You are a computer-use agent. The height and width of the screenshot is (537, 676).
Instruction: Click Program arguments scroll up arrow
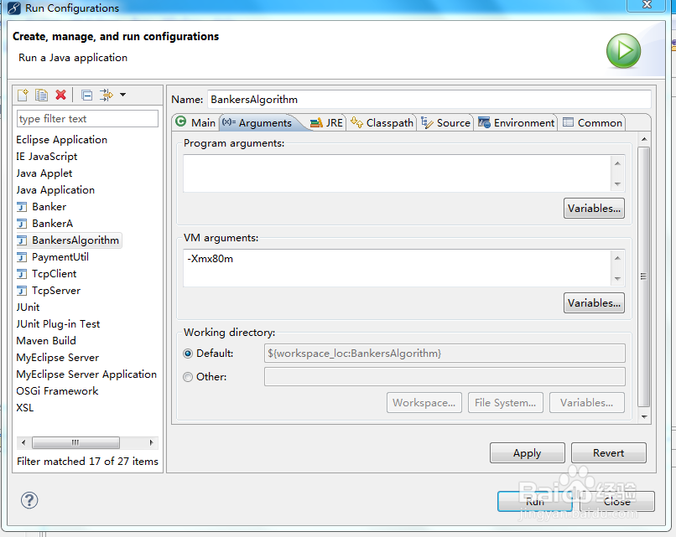618,163
